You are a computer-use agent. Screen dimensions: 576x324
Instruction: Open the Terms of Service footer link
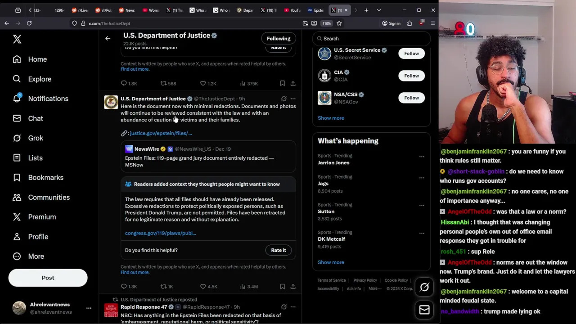(x=332, y=280)
